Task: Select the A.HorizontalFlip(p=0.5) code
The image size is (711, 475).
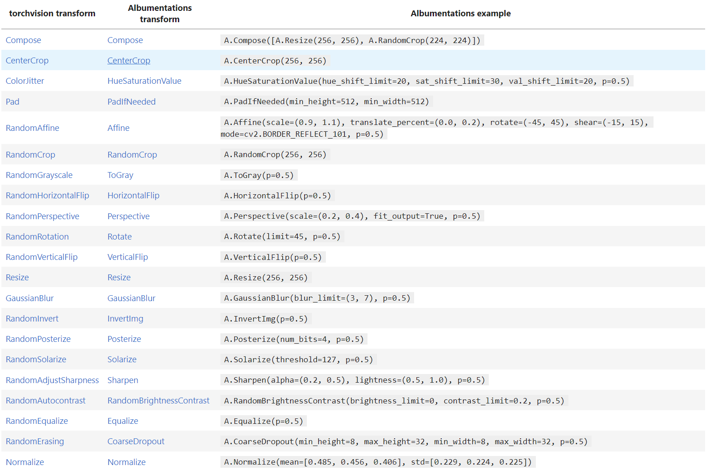Action: coord(277,196)
